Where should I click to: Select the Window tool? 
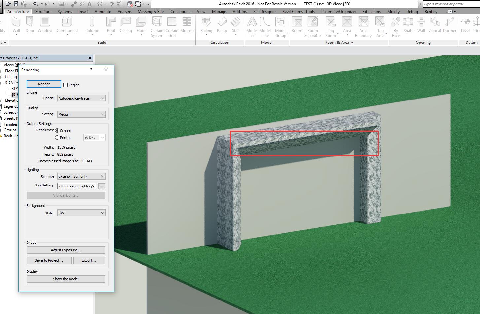click(45, 25)
